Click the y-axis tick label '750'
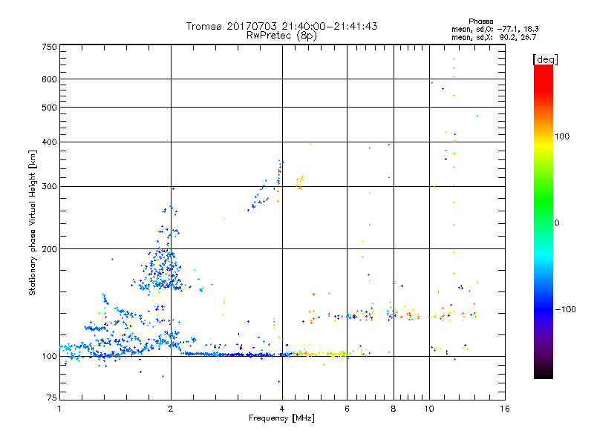The width and height of the screenshot is (594, 445). (49, 47)
